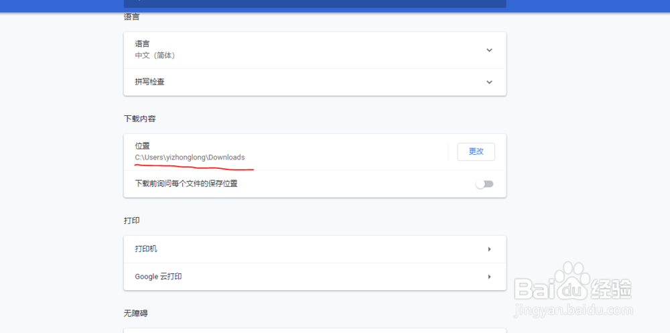This screenshot has width=670, height=333.
Task: Click the 更改 button for download location
Action: [476, 151]
